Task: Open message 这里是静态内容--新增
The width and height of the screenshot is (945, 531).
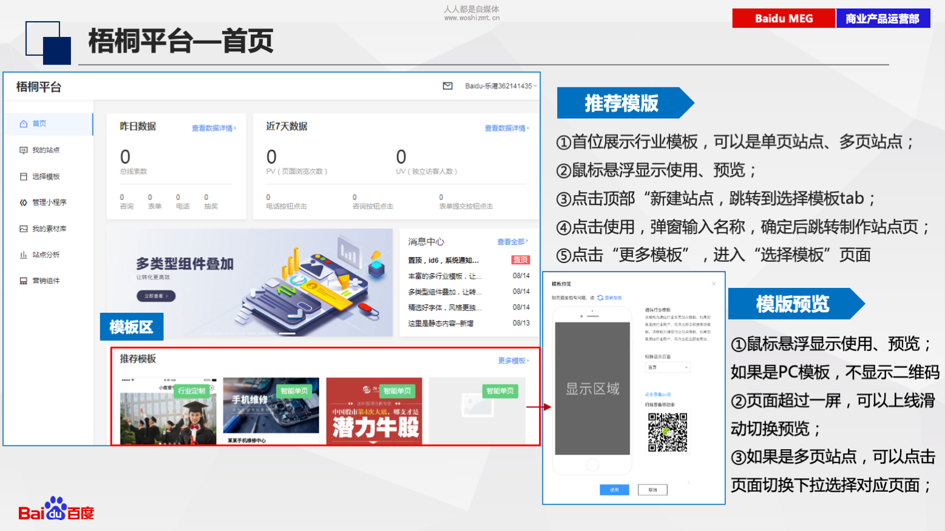Action: 441,323
